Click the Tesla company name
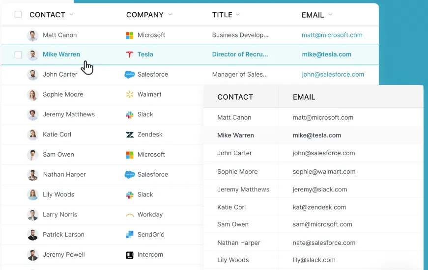This screenshot has height=270, width=428. [x=145, y=54]
